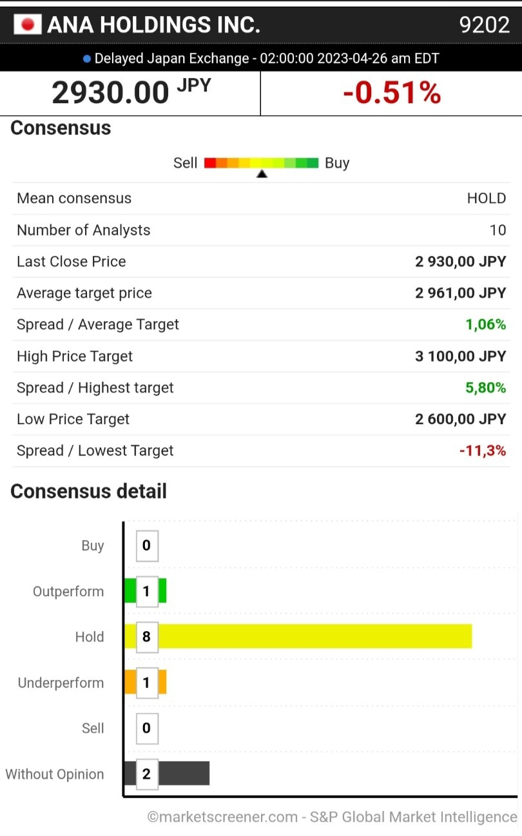Click the dark gray Without Opinion bar
Viewport: 522px width, 836px height.
[x=183, y=773]
